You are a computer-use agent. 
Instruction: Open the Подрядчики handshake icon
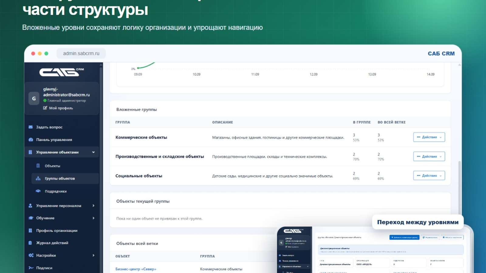[x=38, y=191]
